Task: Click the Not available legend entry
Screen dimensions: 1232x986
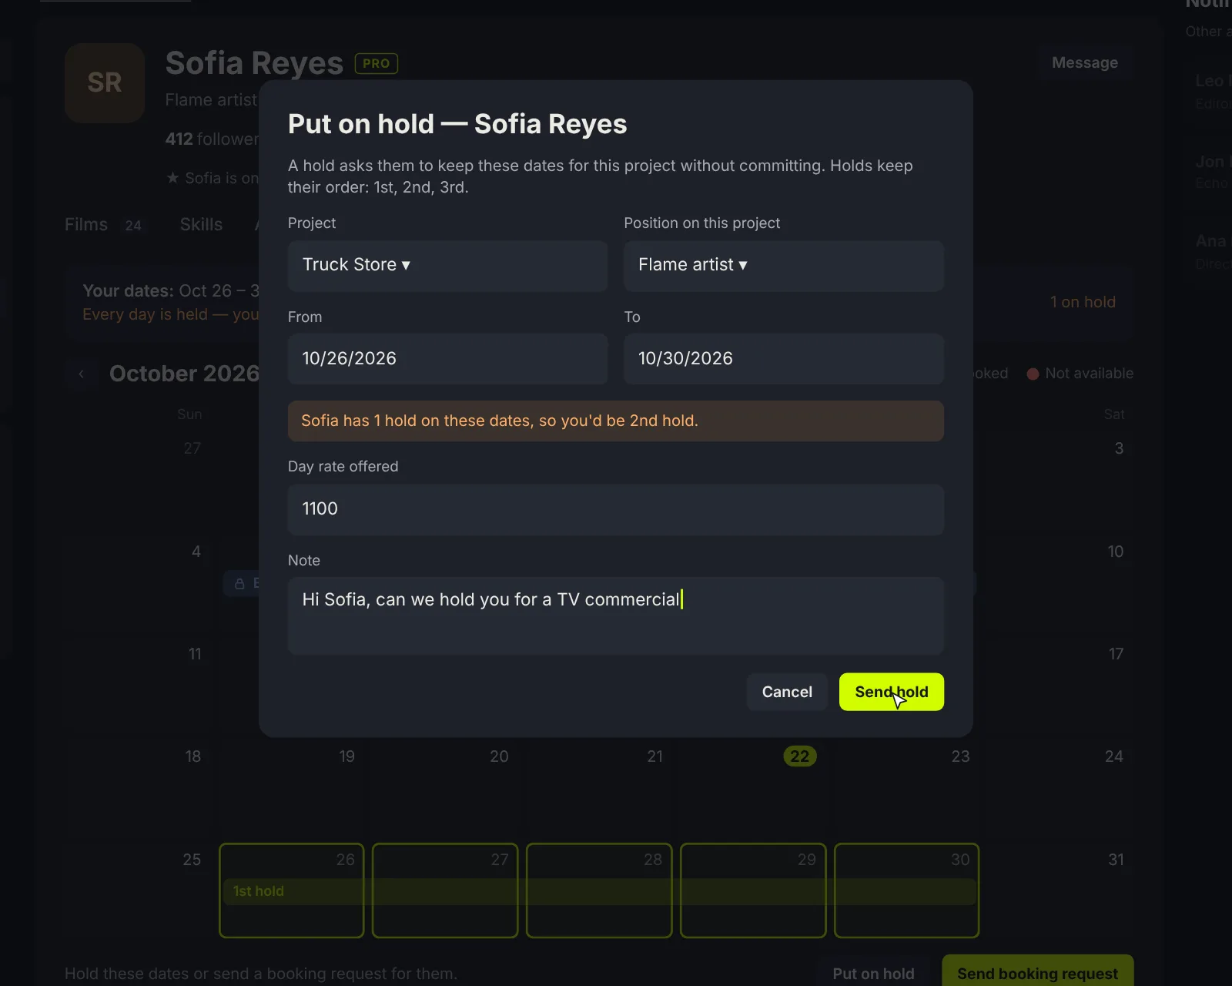Action: coord(1080,374)
